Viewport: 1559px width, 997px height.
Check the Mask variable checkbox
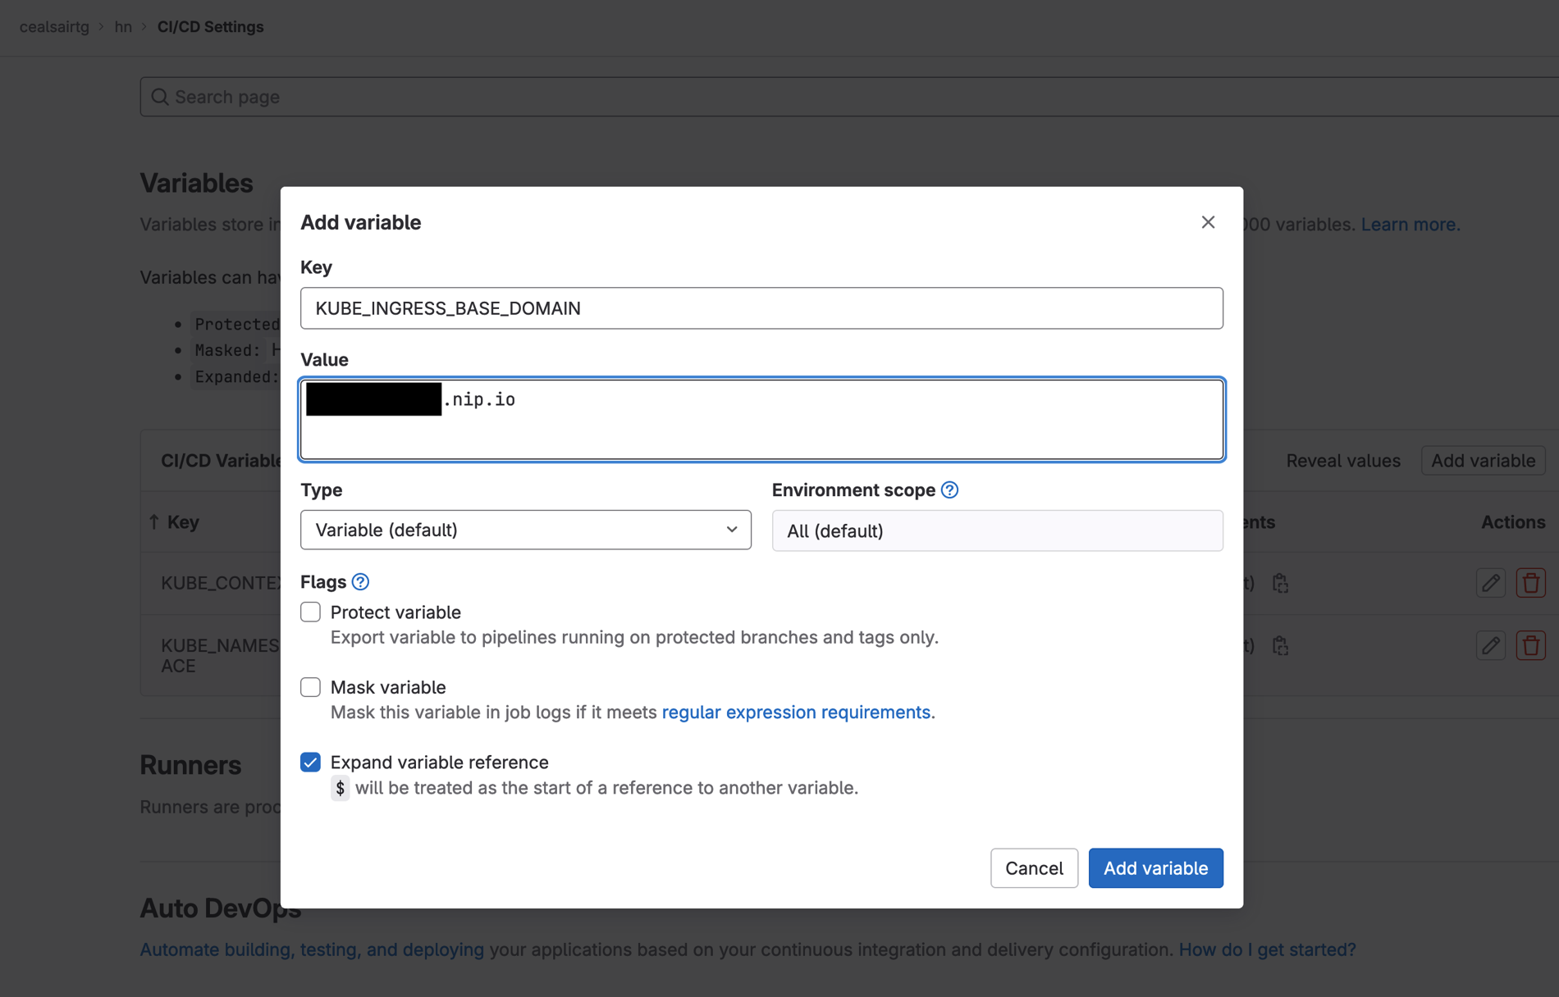(x=311, y=687)
